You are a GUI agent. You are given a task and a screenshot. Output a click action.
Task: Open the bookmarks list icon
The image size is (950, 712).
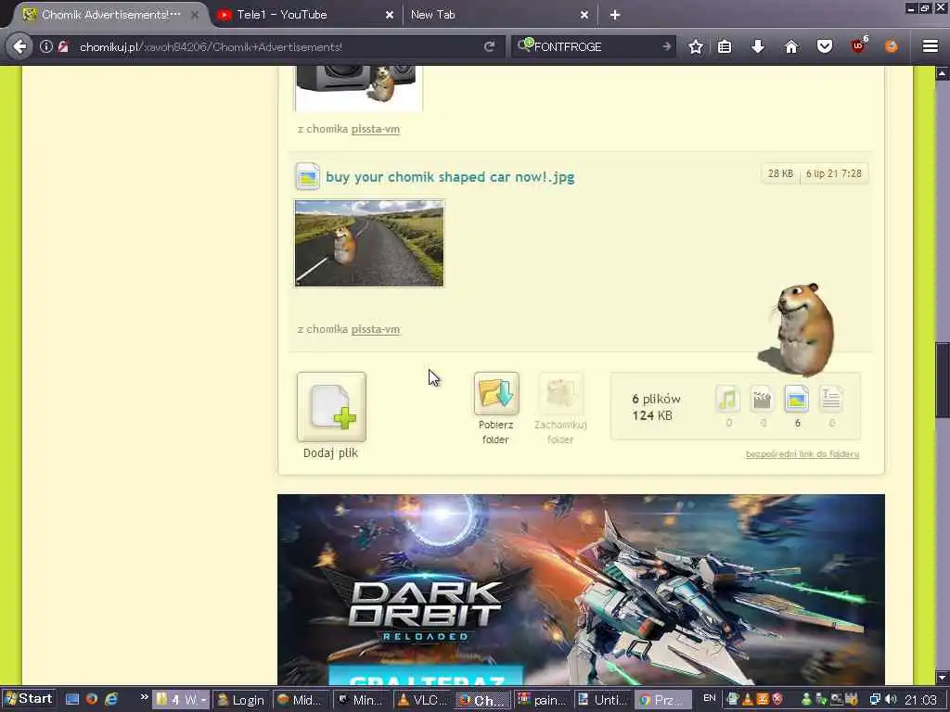pyautogui.click(x=725, y=46)
